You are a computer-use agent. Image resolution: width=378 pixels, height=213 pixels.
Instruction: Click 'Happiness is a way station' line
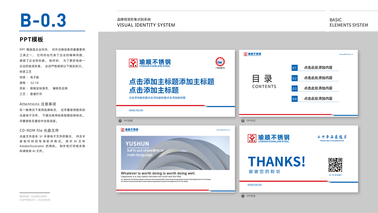[151, 177]
